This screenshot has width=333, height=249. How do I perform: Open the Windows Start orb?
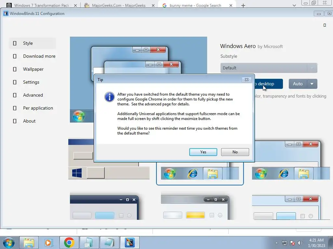[9, 243]
